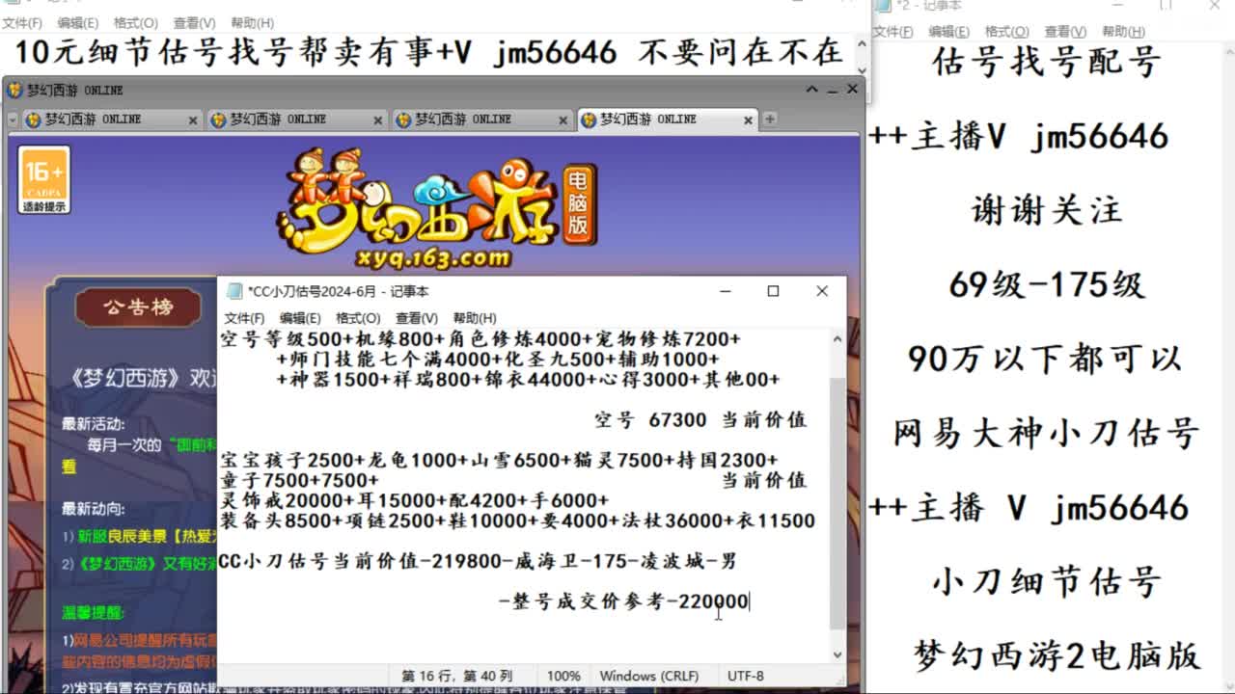1235x694 pixels.
Task: Click the game window title bar 梦幻西游 icon
Action: pyautogui.click(x=14, y=90)
